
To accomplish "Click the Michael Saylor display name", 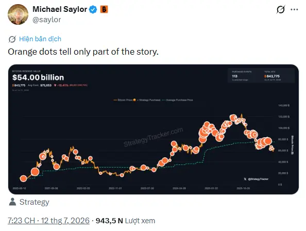I will click(x=60, y=9).
